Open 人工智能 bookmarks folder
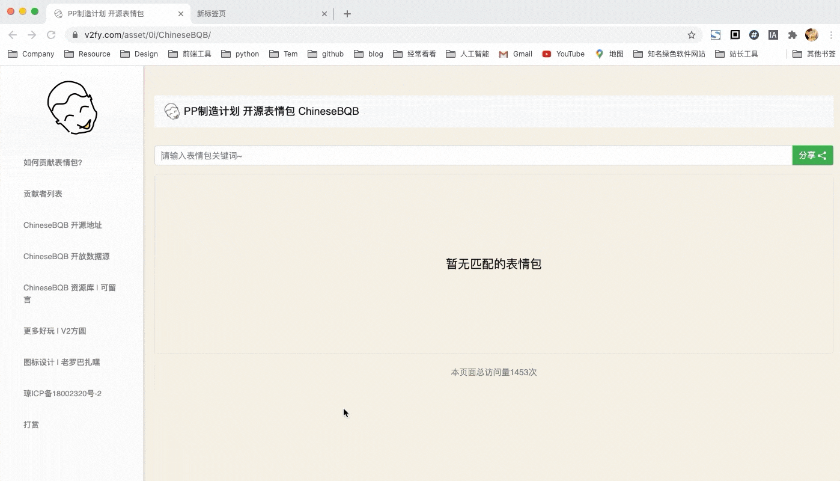 467,54
